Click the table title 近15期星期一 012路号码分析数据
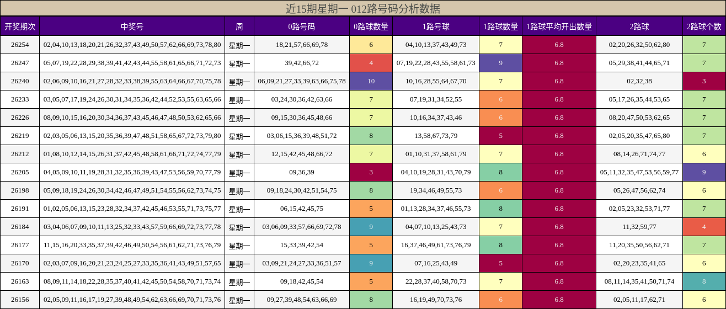 point(363,8)
